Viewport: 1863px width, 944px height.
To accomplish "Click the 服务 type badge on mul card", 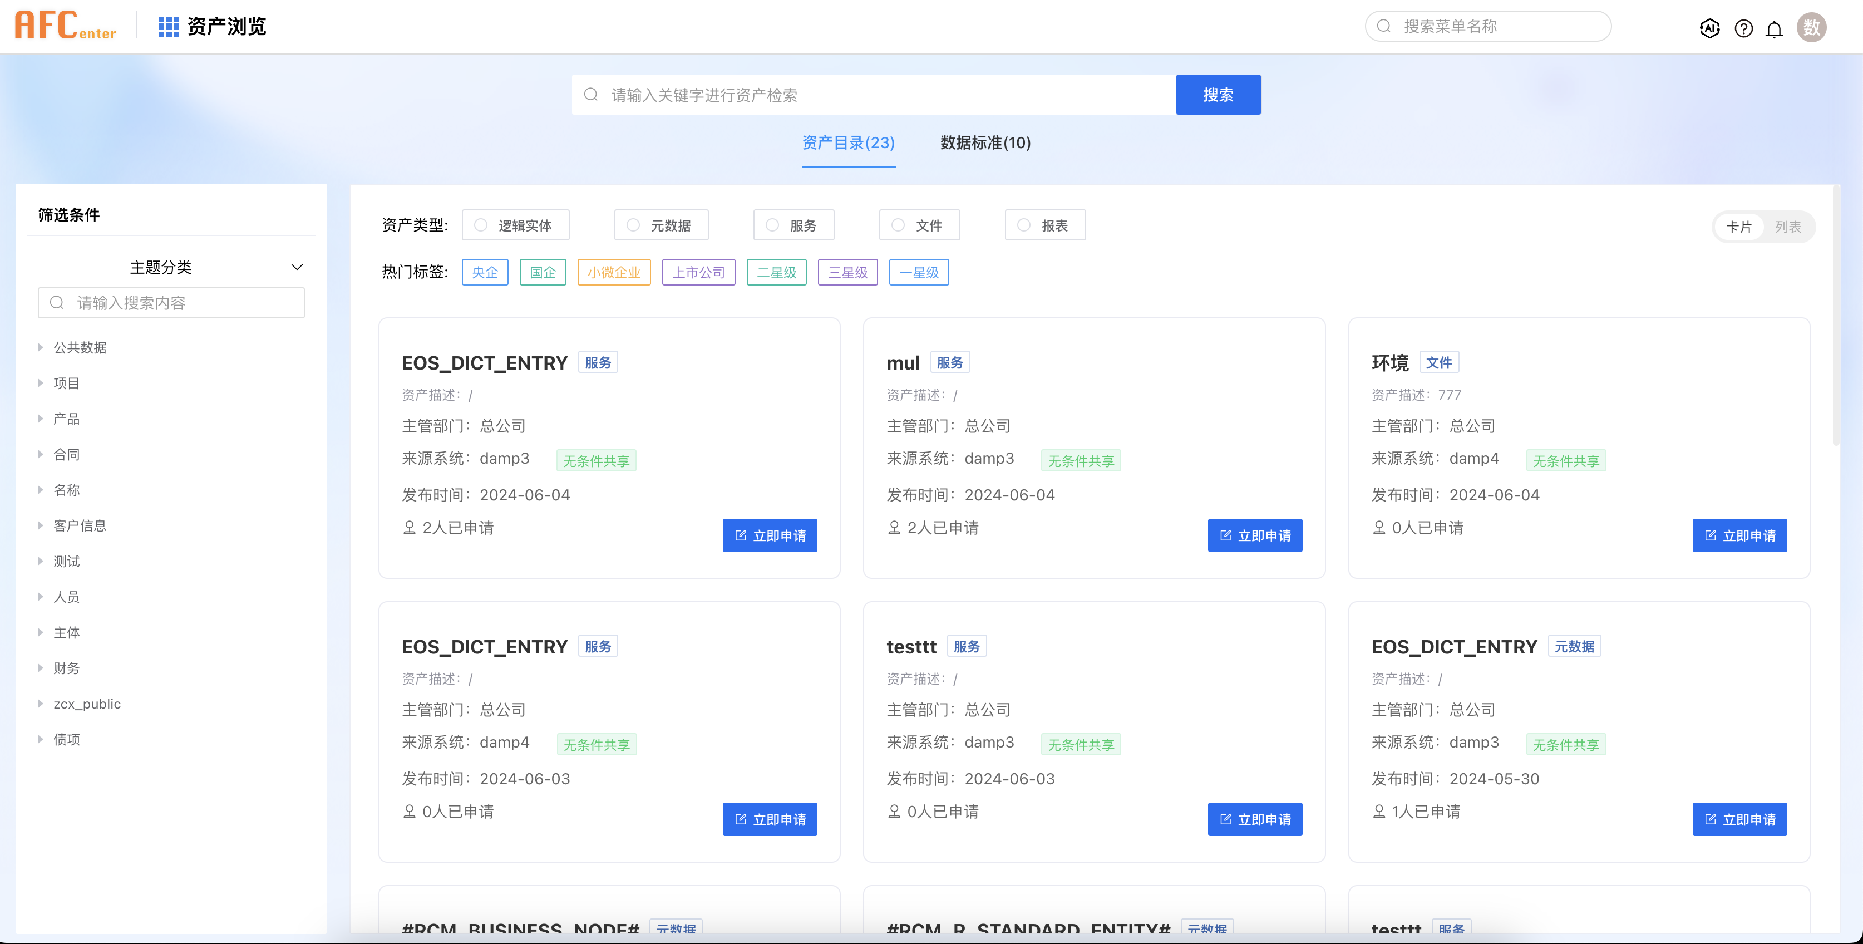I will click(x=949, y=362).
